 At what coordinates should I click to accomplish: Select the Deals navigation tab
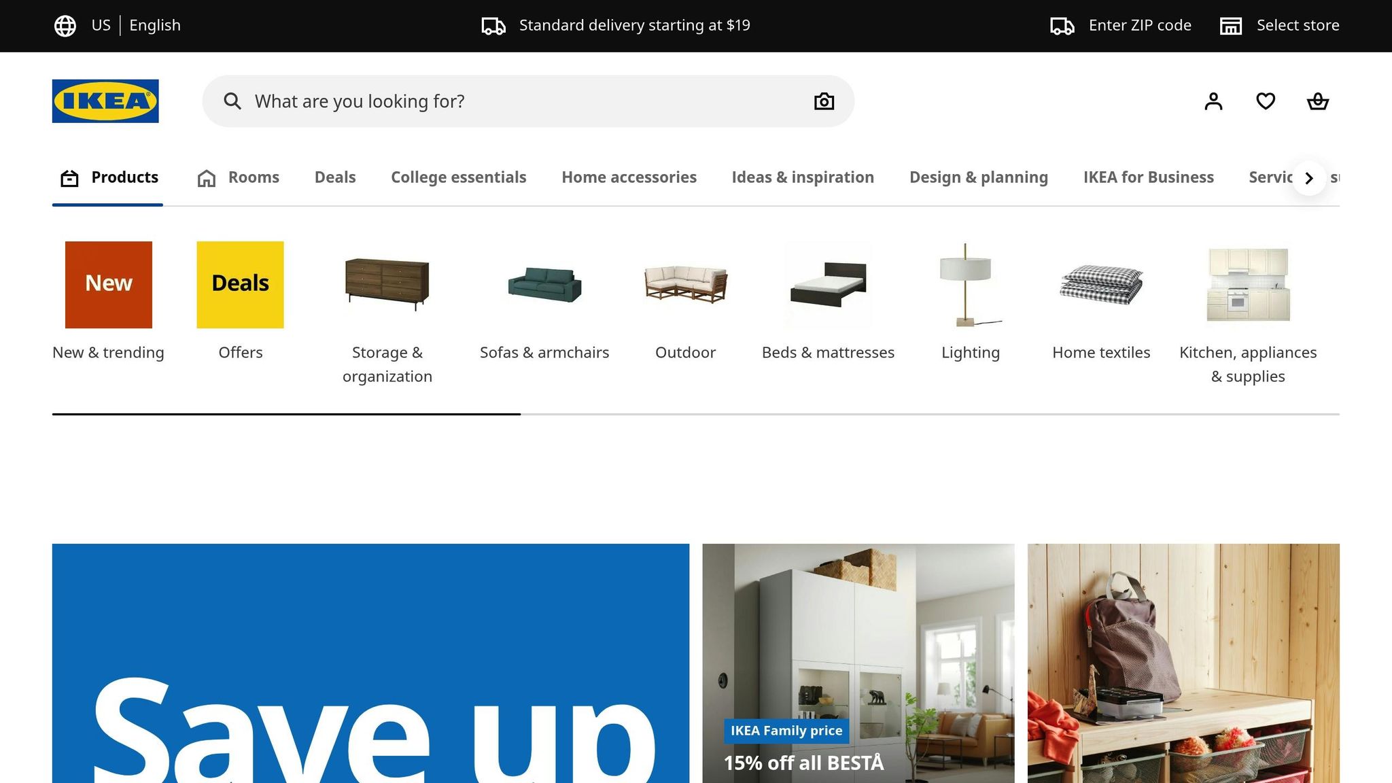pyautogui.click(x=335, y=177)
